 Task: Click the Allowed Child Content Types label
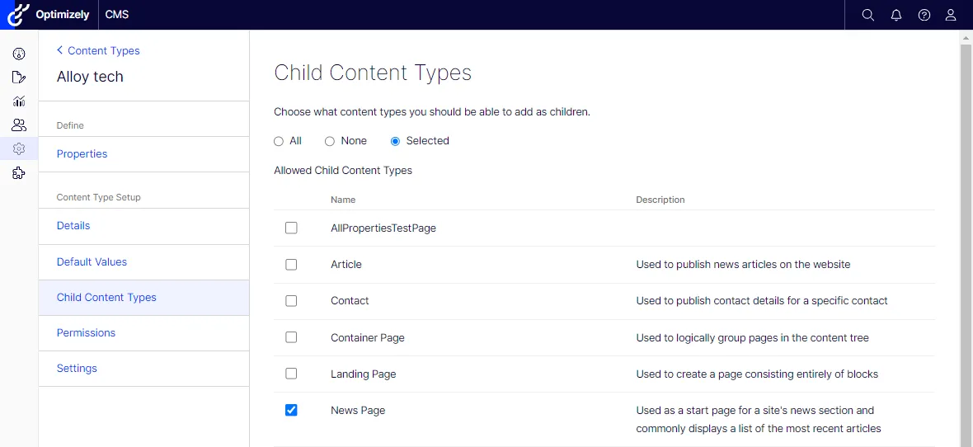point(343,170)
